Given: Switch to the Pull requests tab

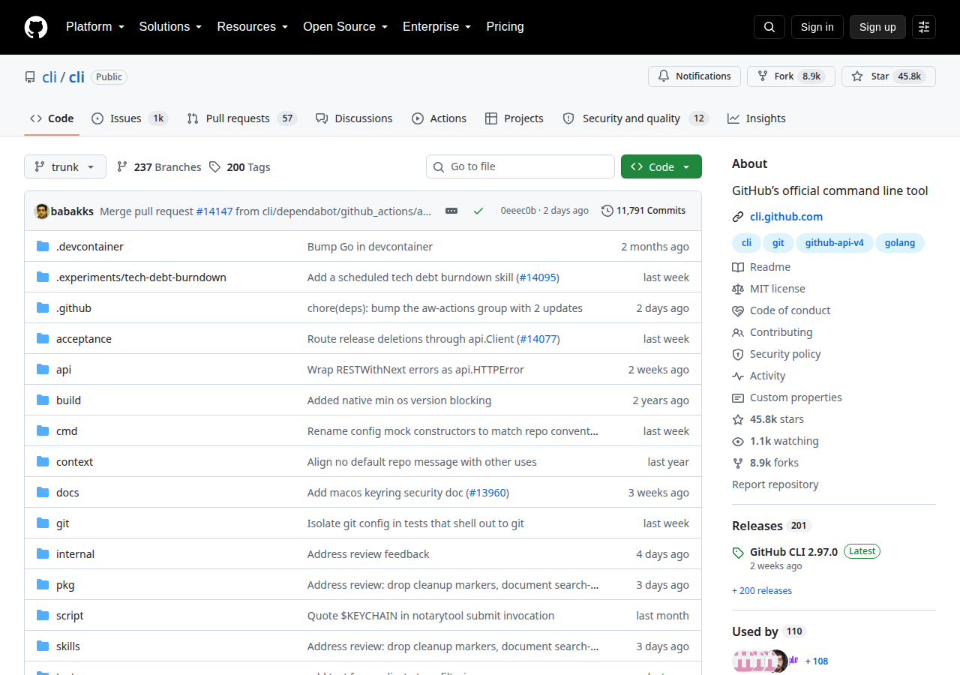Looking at the screenshot, I should 242,118.
